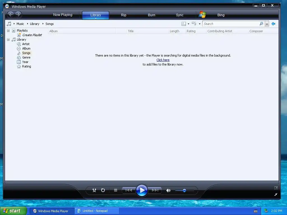Click the Previous track button

(129, 190)
